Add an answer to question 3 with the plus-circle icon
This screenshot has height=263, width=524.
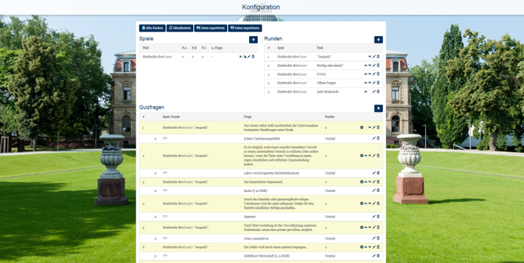(x=362, y=182)
